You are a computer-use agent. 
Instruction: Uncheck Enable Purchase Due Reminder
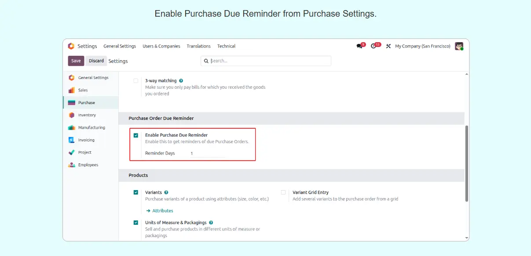click(136, 135)
